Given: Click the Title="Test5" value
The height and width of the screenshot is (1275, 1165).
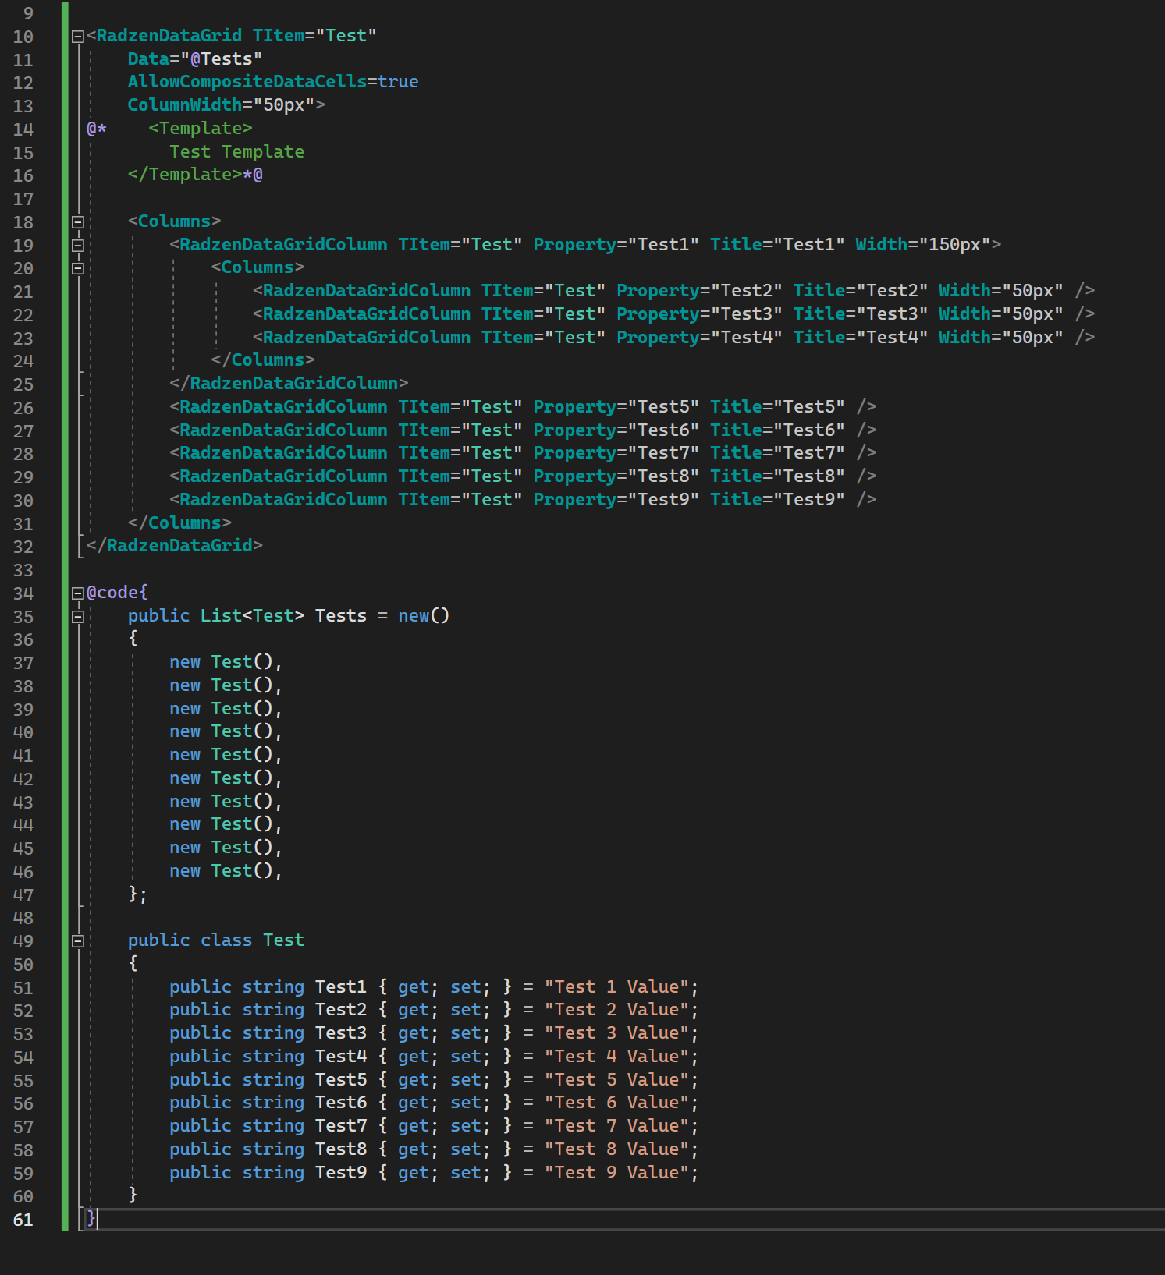Looking at the screenshot, I should pyautogui.click(x=809, y=407).
